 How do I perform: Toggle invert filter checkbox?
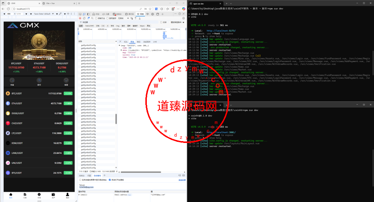coord(161,22)
